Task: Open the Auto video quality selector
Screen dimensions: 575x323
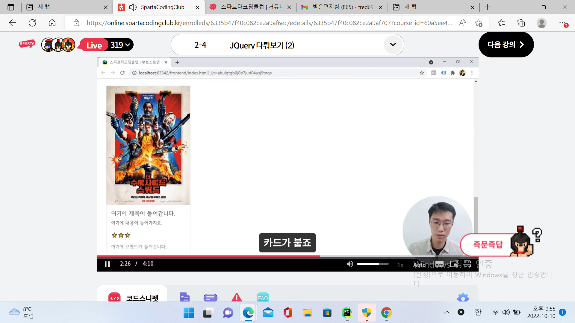Action: pyautogui.click(x=420, y=265)
